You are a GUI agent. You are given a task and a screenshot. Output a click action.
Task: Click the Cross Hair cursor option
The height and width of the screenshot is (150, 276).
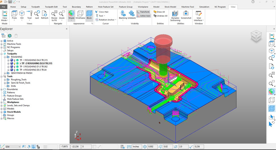[x=102, y=12]
